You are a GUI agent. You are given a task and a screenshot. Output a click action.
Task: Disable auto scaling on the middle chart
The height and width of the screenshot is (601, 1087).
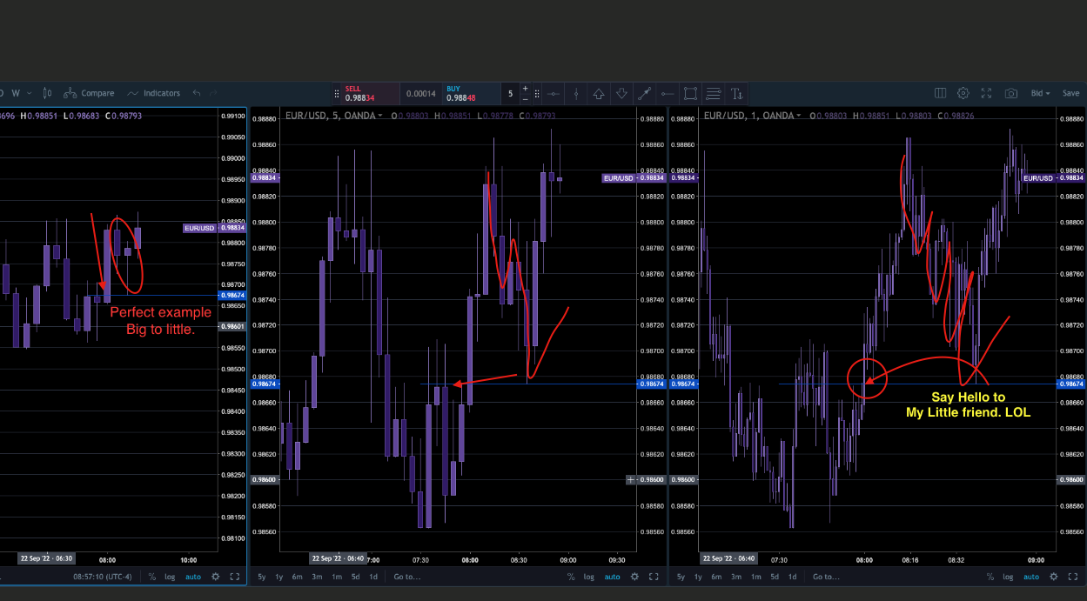point(612,577)
